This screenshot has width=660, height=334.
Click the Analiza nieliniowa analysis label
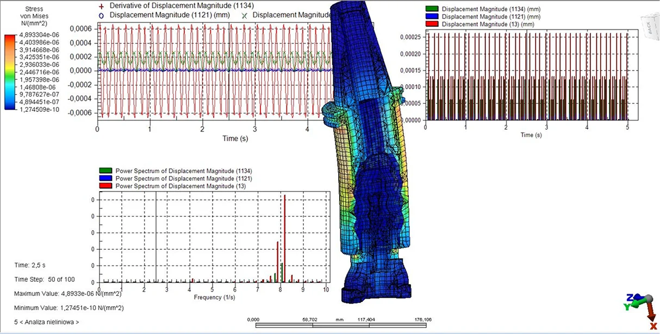pos(47,322)
